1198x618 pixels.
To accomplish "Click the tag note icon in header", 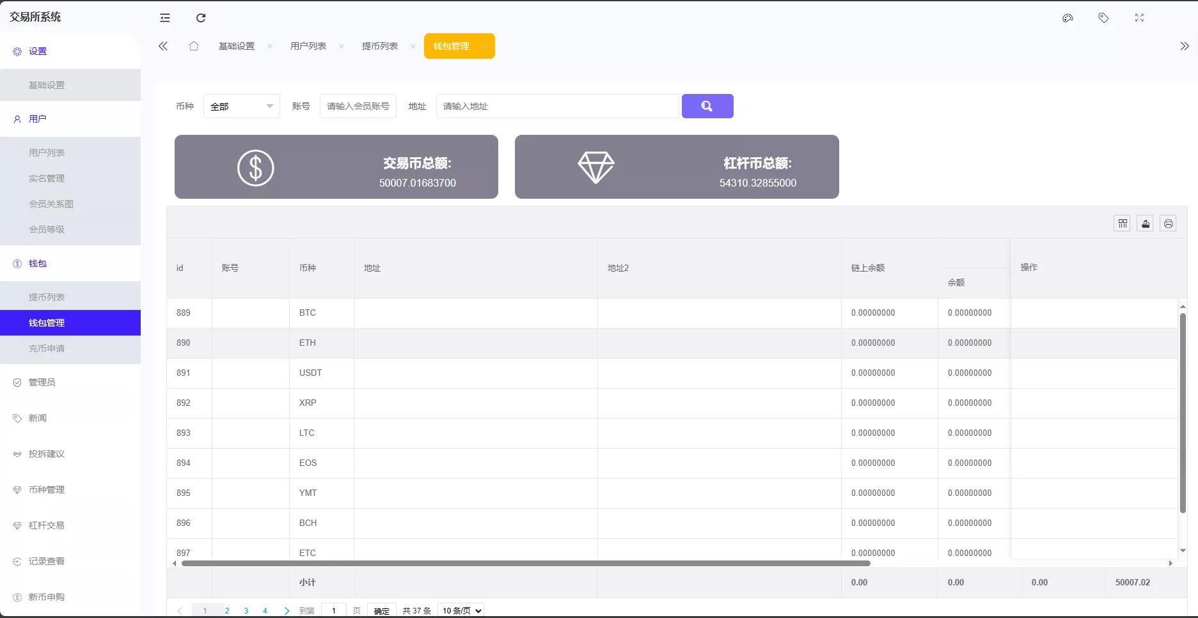I will (1103, 18).
